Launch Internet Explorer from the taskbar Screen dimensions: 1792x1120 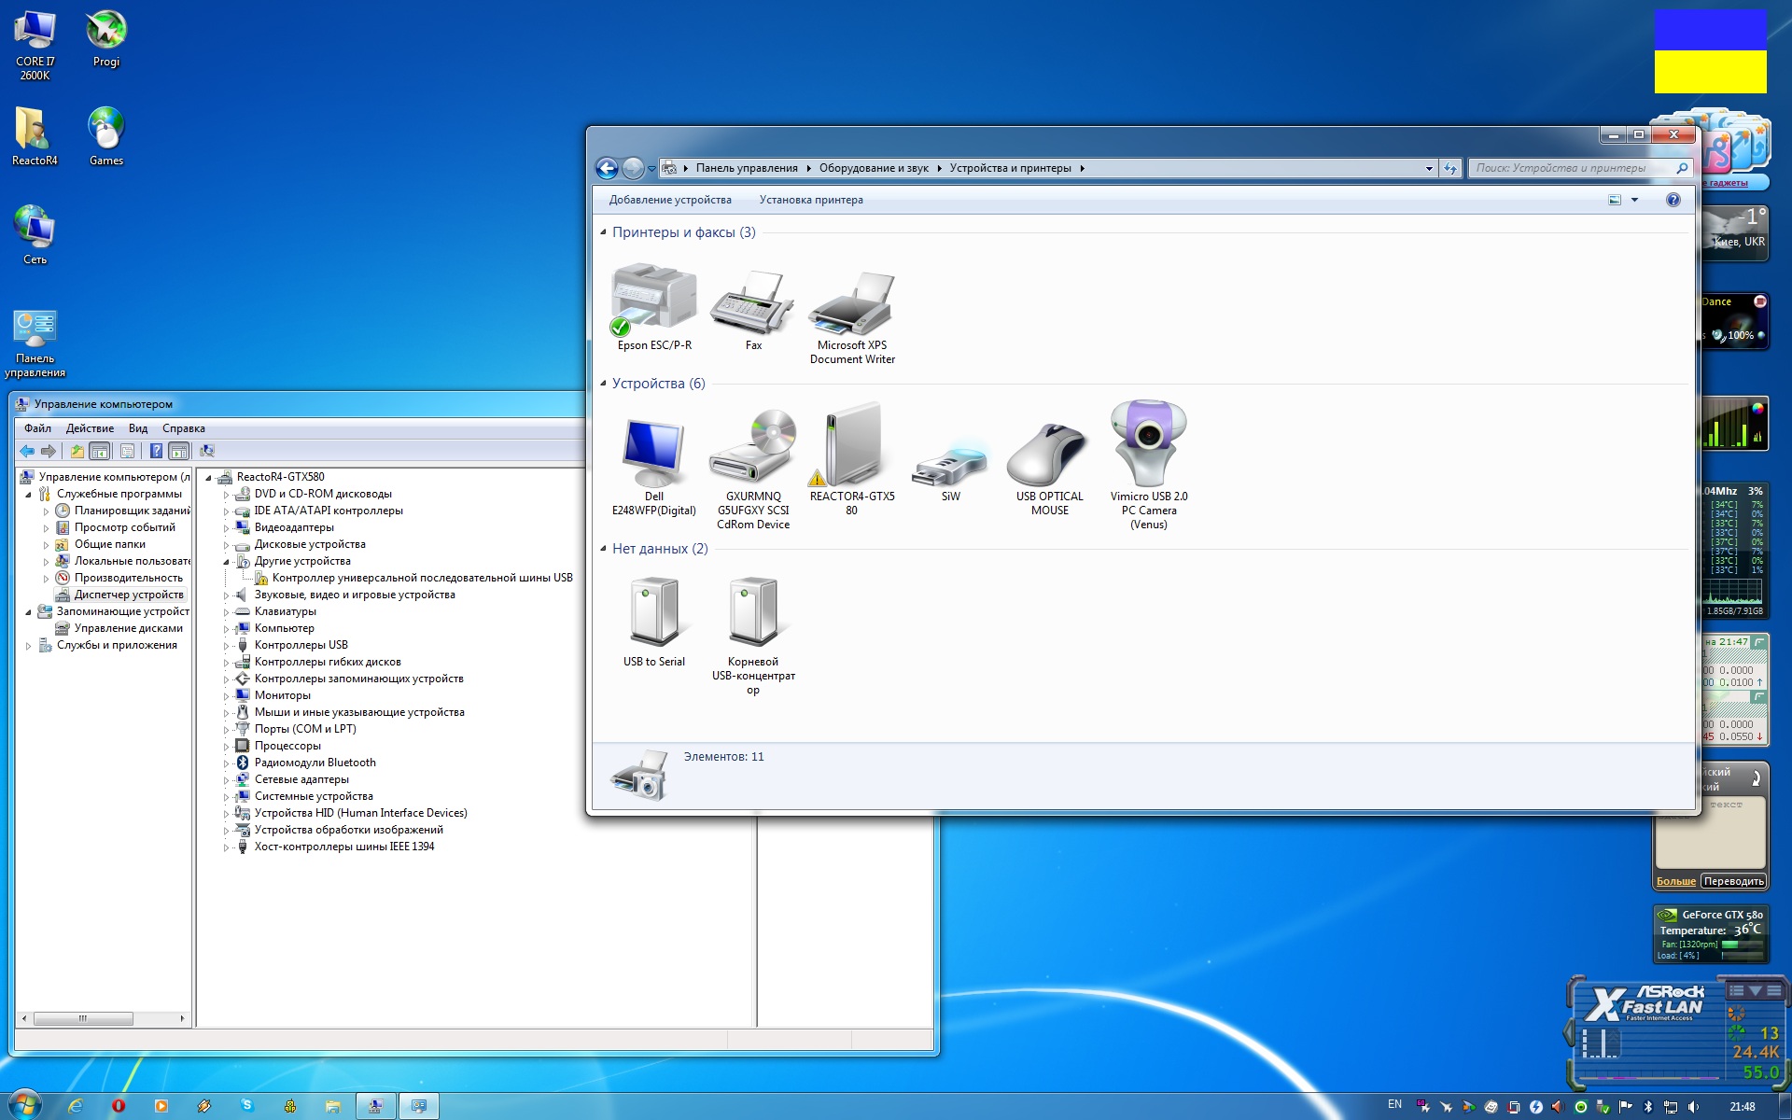click(x=76, y=1106)
